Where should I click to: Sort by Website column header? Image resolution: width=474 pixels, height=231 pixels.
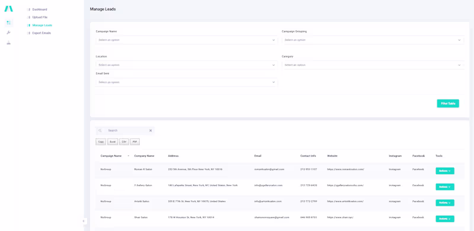point(332,156)
